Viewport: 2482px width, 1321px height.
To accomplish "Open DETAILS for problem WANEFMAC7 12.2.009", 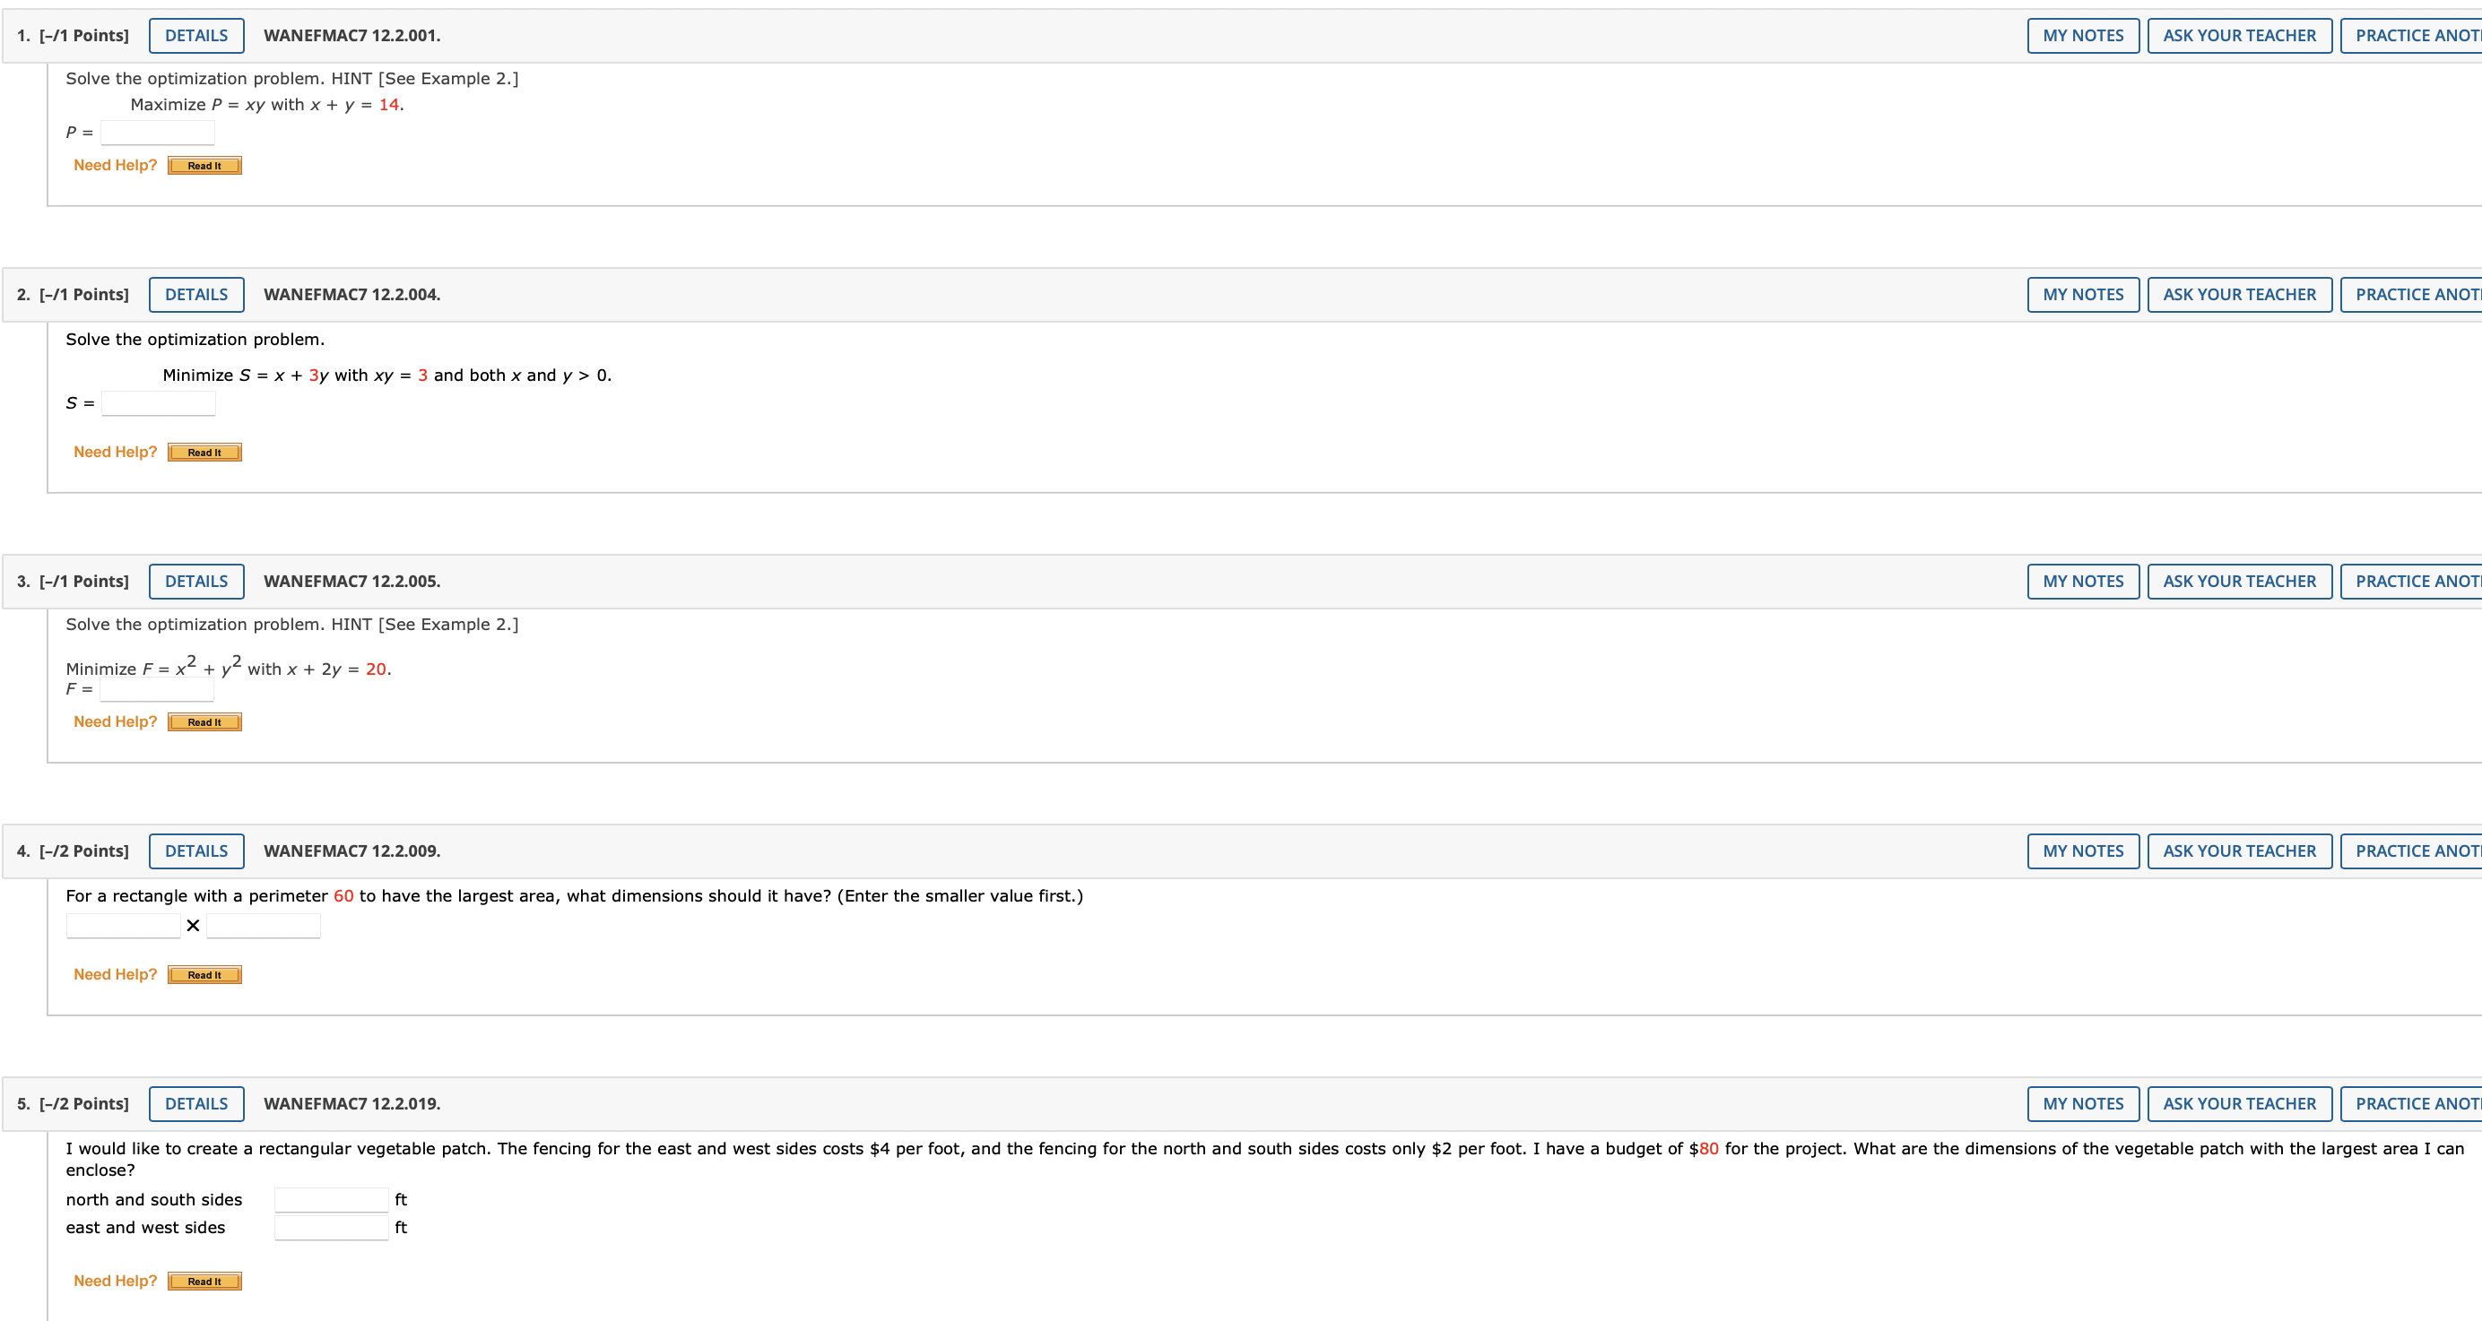I will click(x=195, y=850).
